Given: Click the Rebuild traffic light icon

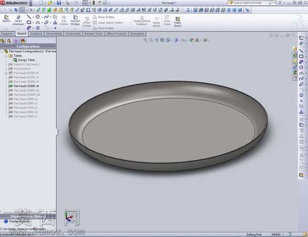Looking at the screenshot, I should [x=94, y=3].
